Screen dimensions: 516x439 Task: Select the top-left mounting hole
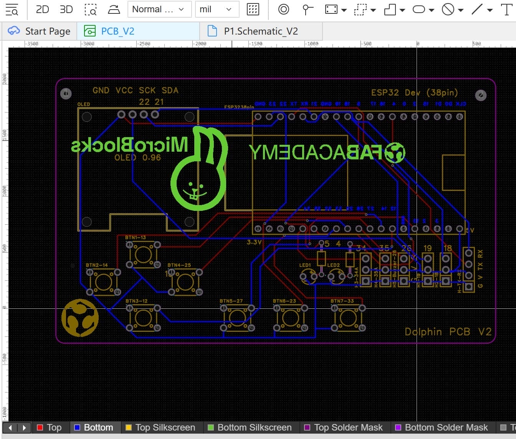pos(66,93)
